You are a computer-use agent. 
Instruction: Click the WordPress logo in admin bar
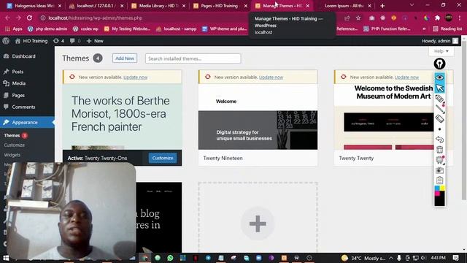(6, 41)
